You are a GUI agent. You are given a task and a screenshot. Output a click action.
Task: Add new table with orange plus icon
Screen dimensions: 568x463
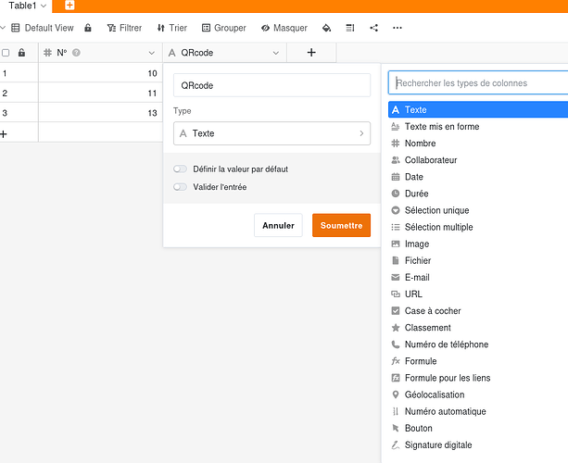[x=70, y=6]
